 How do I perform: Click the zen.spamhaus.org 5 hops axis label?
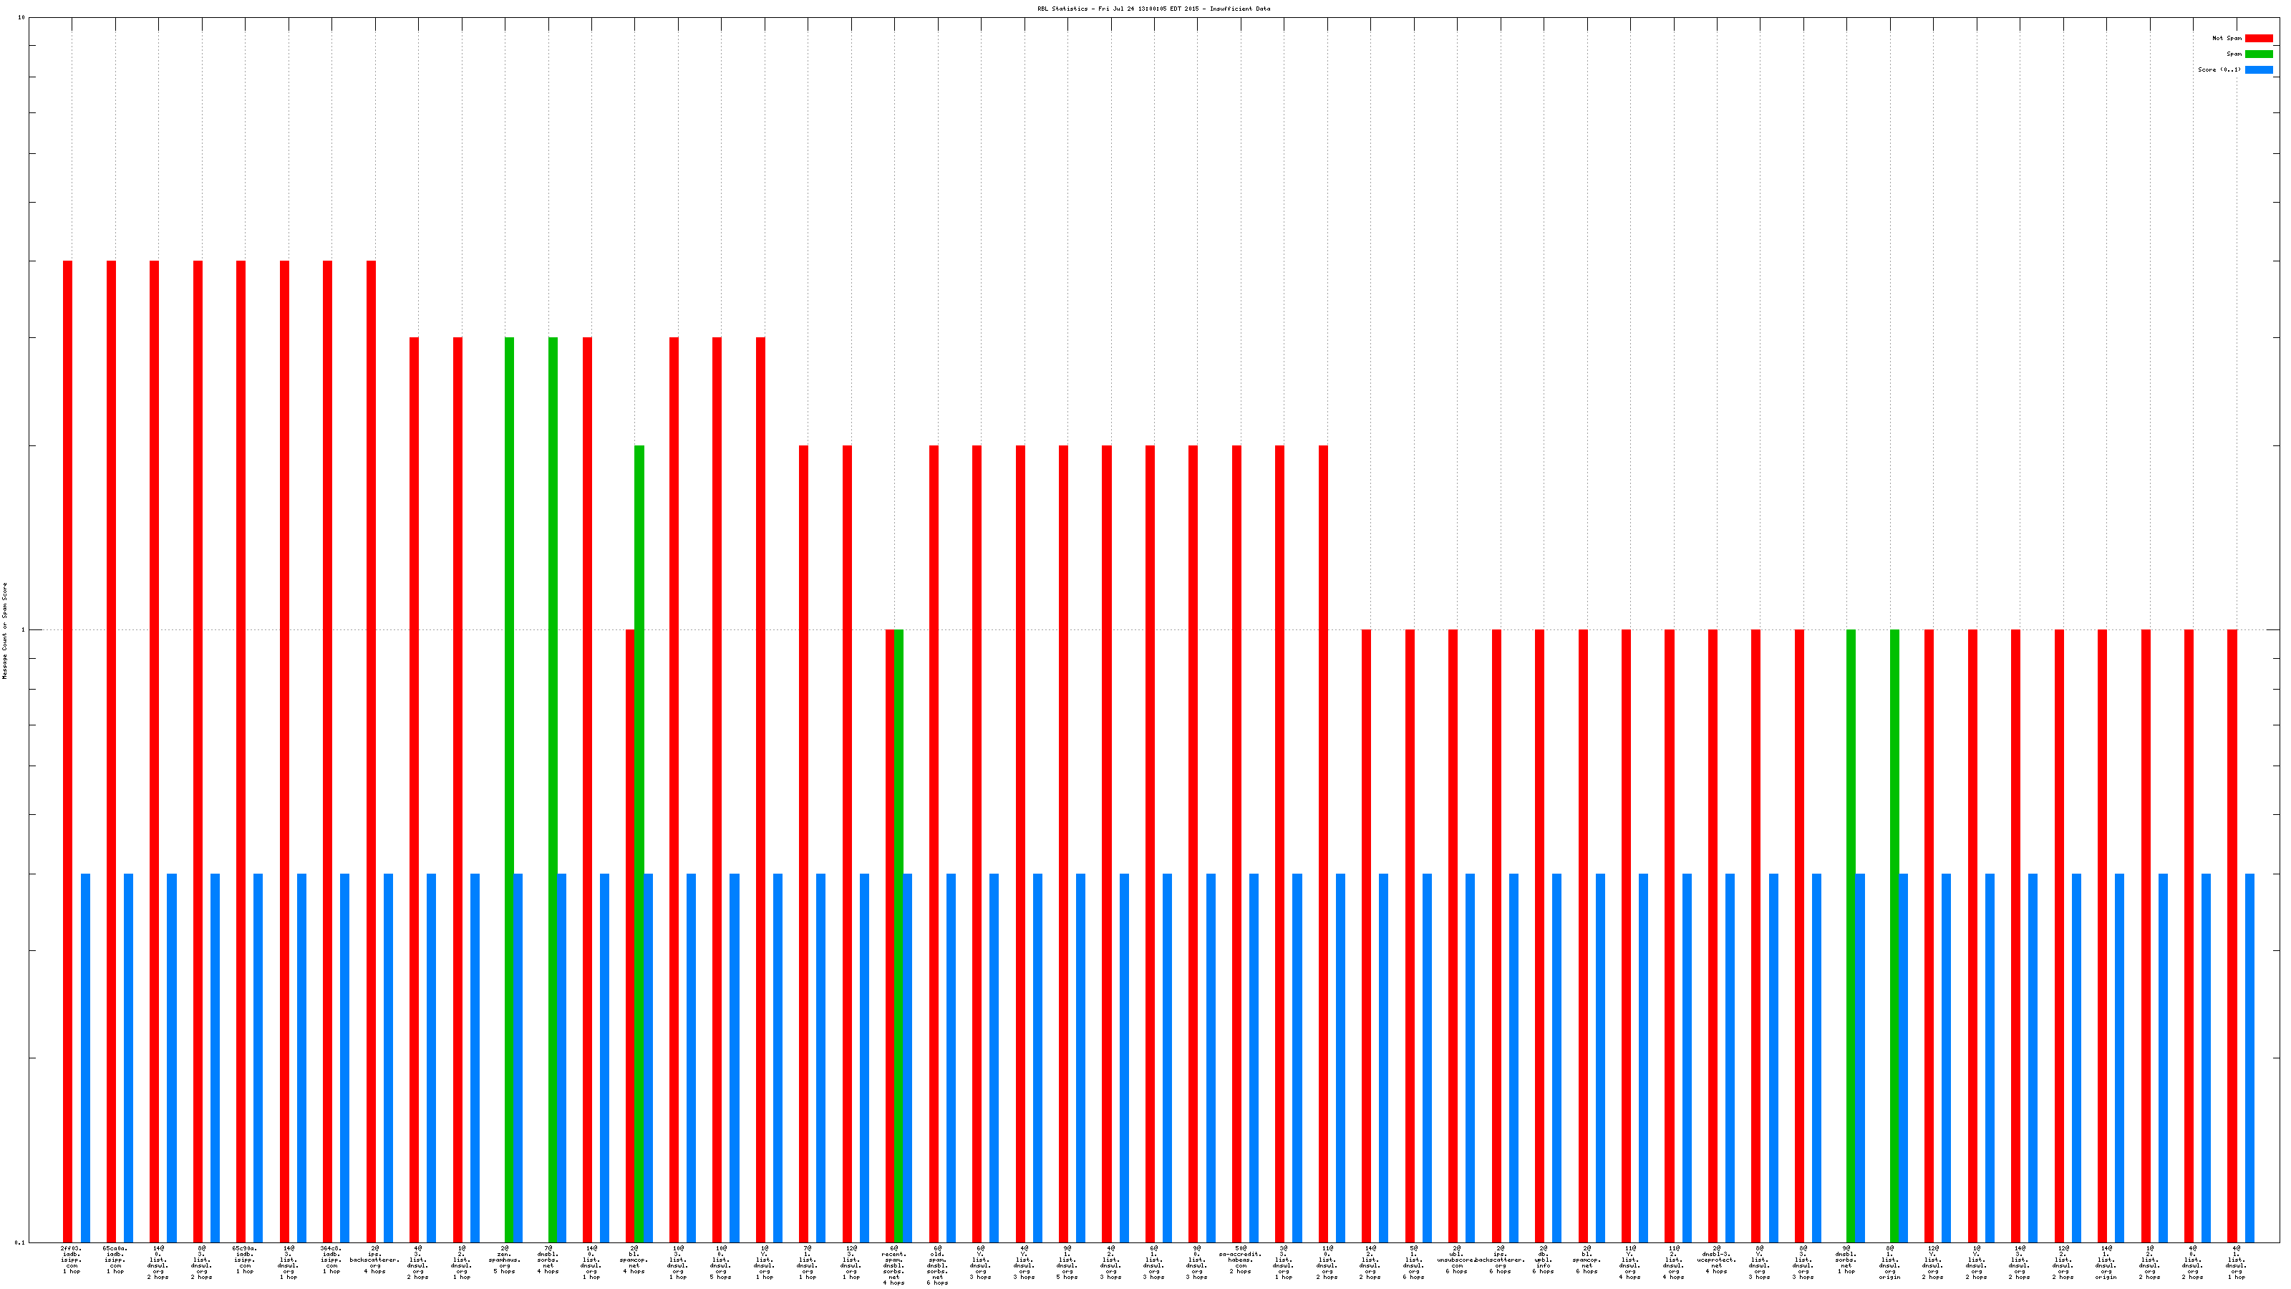(504, 1260)
